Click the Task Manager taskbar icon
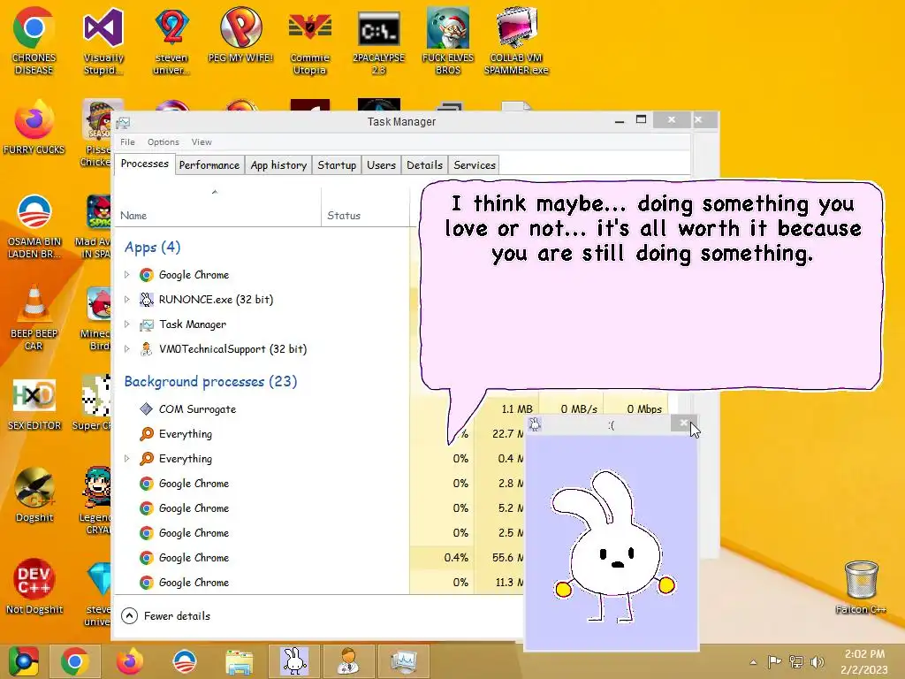Image resolution: width=905 pixels, height=679 pixels. pos(403,661)
